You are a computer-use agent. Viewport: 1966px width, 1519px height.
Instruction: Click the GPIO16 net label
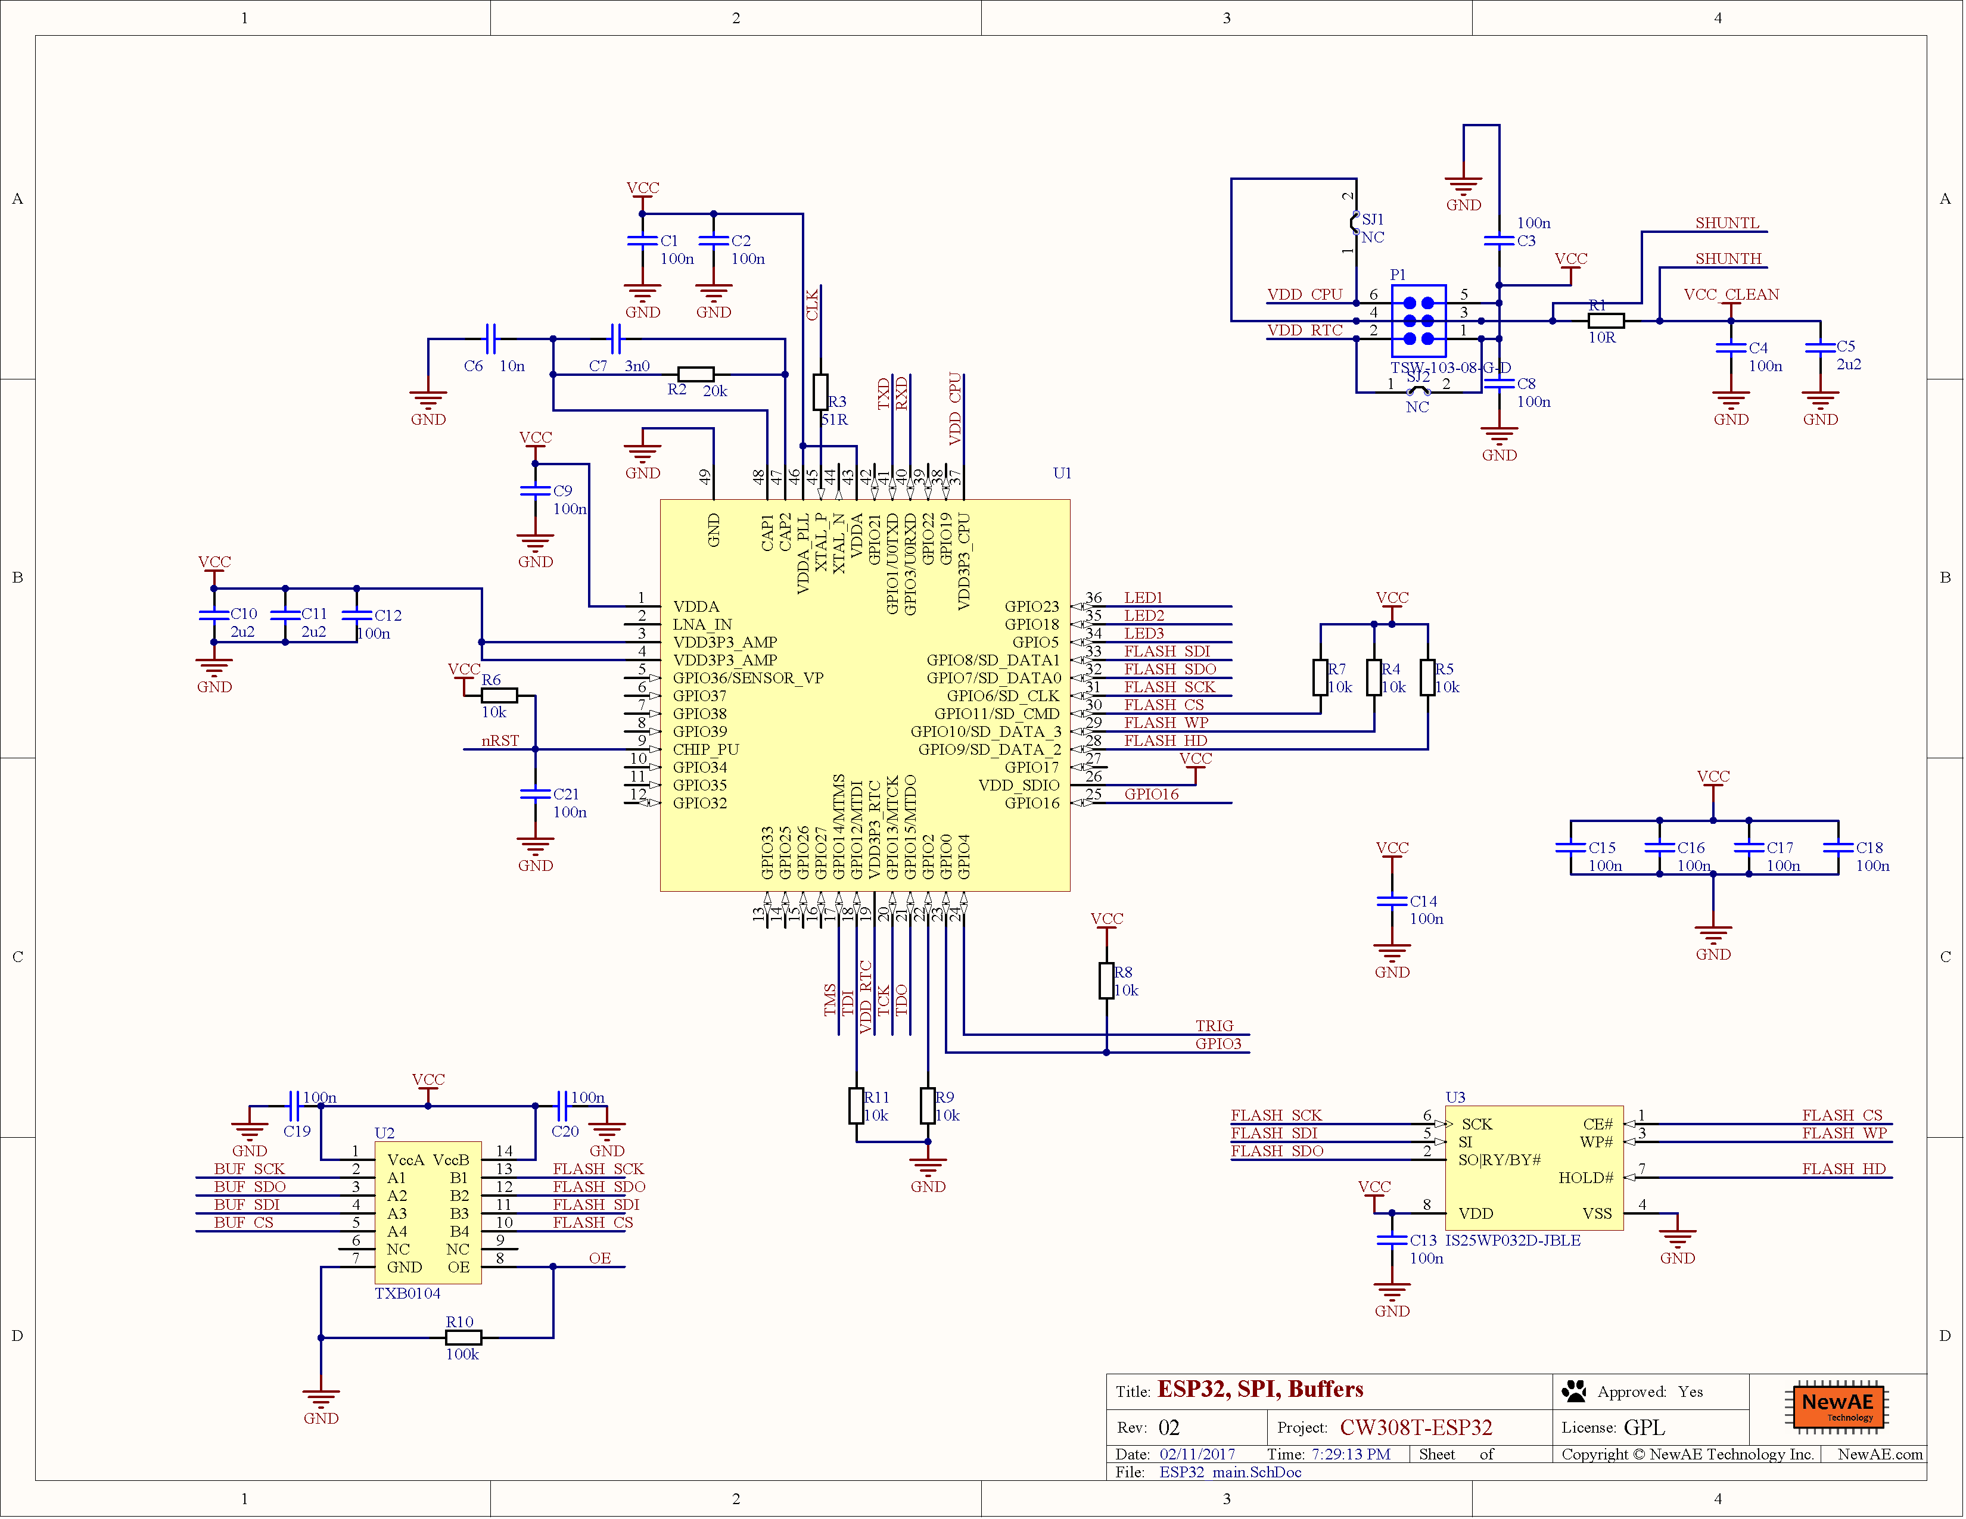[1152, 795]
